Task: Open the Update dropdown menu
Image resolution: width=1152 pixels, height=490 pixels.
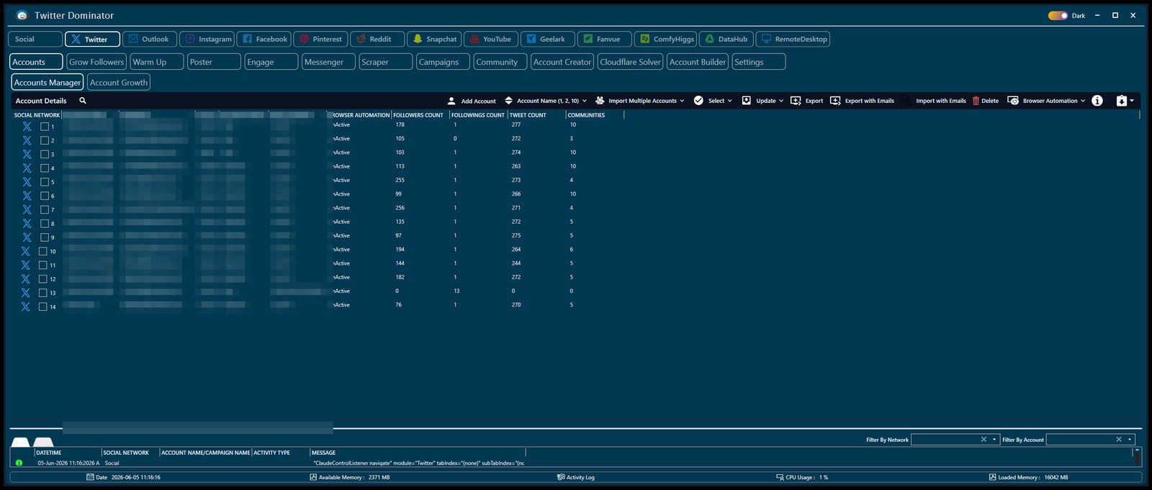Action: [x=781, y=101]
